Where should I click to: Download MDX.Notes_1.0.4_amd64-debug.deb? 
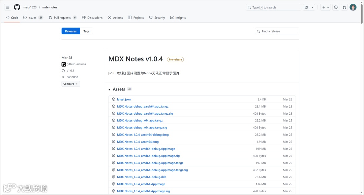coord(142,177)
